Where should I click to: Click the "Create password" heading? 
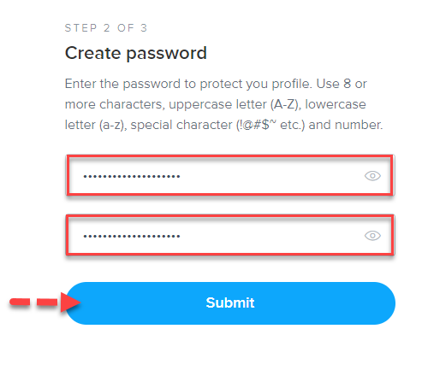136,53
